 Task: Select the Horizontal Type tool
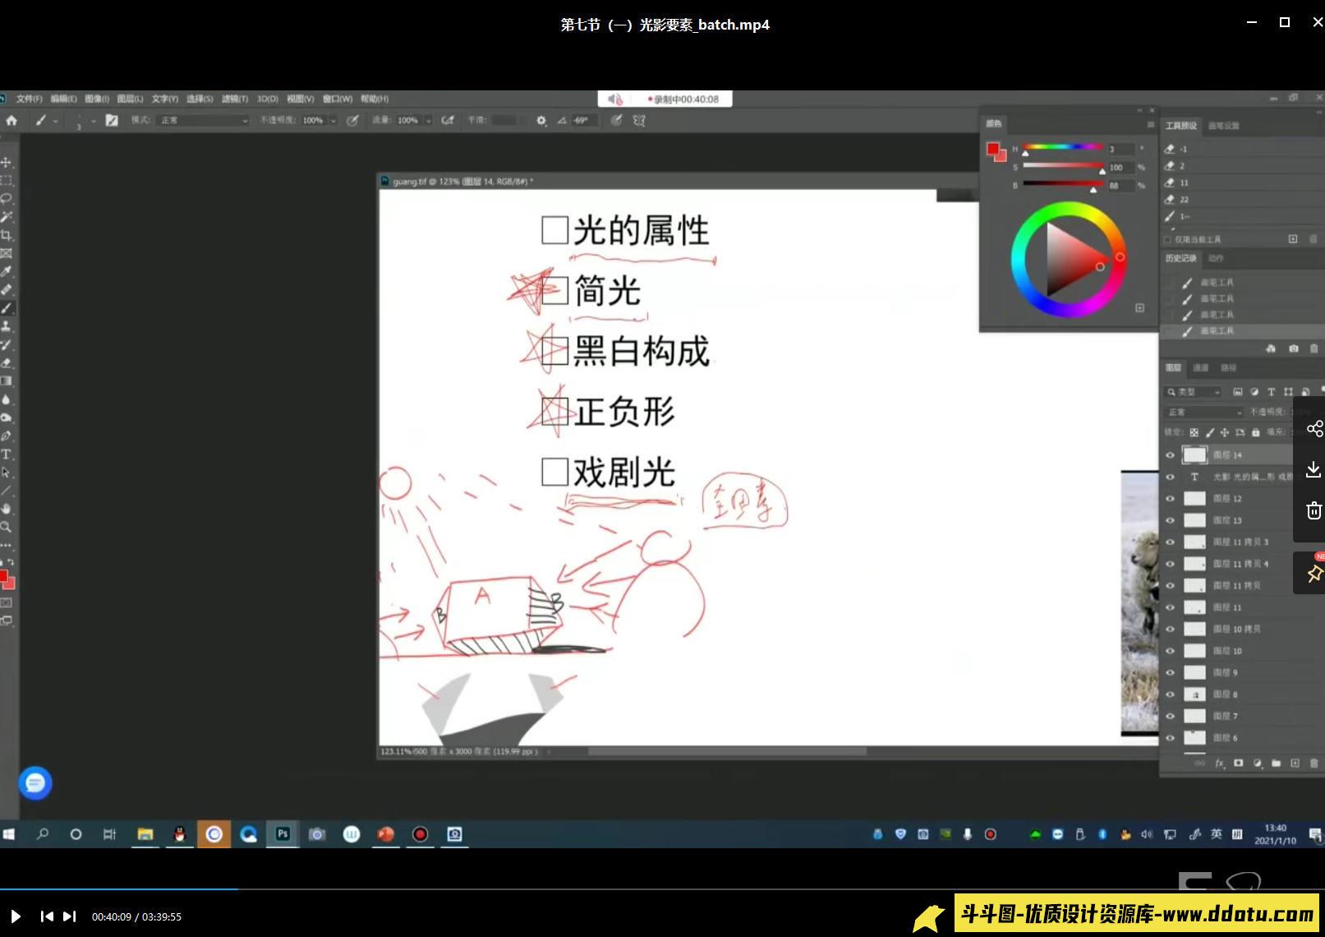pyautogui.click(x=6, y=454)
